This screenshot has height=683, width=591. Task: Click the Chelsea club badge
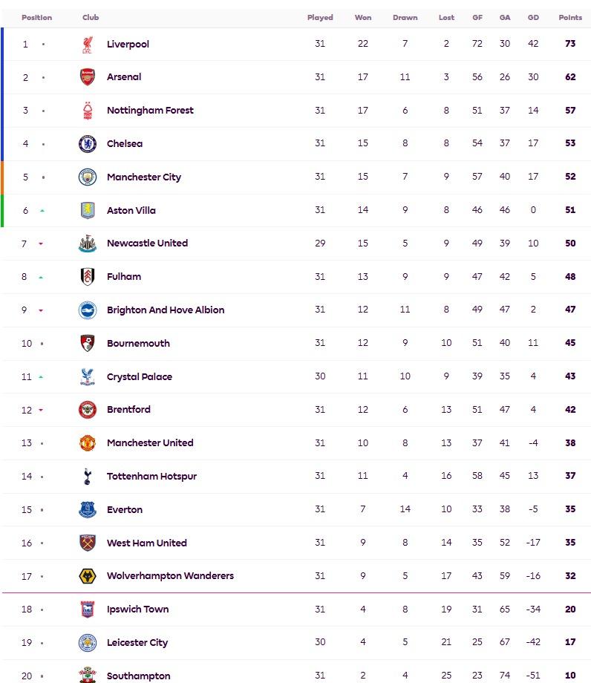point(88,144)
